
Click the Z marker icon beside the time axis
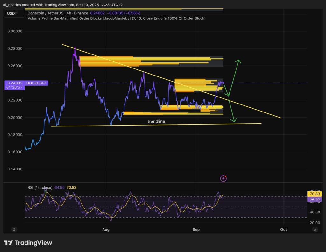click(14, 229)
